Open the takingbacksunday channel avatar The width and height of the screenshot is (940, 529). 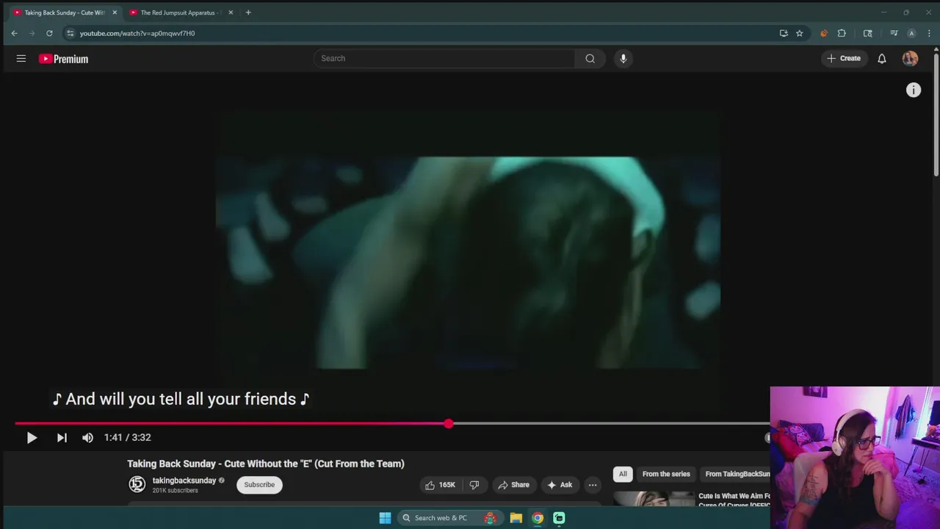(137, 484)
